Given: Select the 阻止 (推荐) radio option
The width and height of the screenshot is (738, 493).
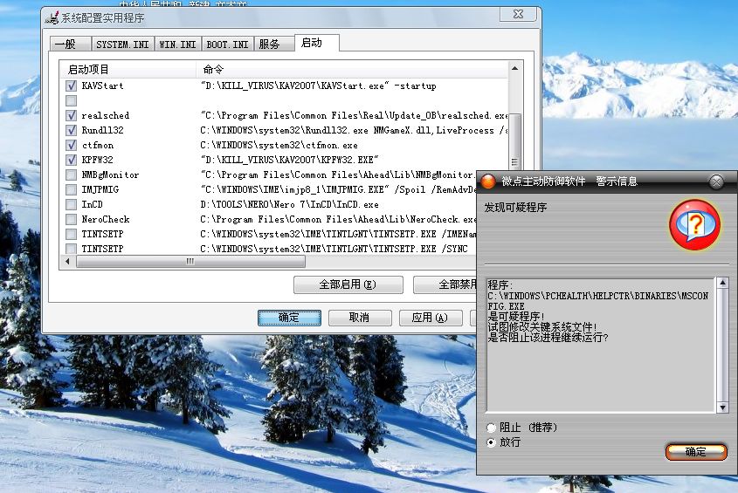Looking at the screenshot, I should (492, 428).
